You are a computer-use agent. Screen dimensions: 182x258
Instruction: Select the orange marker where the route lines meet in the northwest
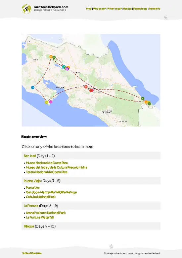(x=51, y=57)
